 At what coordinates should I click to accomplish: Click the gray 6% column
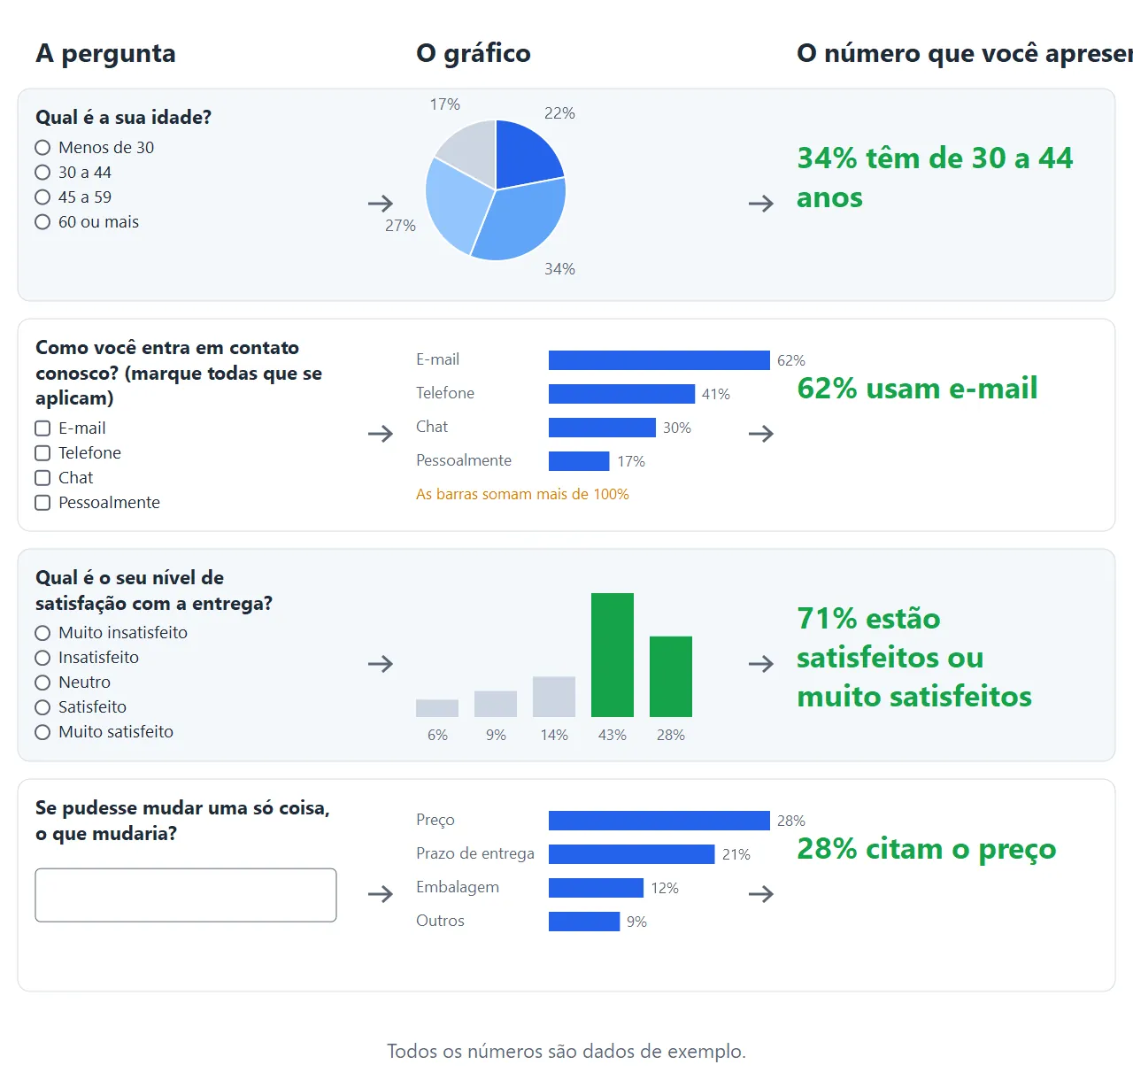tap(437, 708)
